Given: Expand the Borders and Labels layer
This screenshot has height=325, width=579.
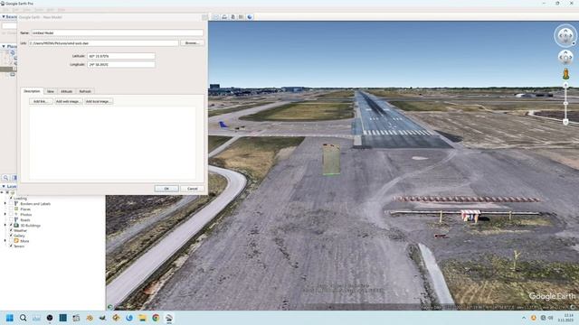Looking at the screenshot, I should tap(5, 203).
